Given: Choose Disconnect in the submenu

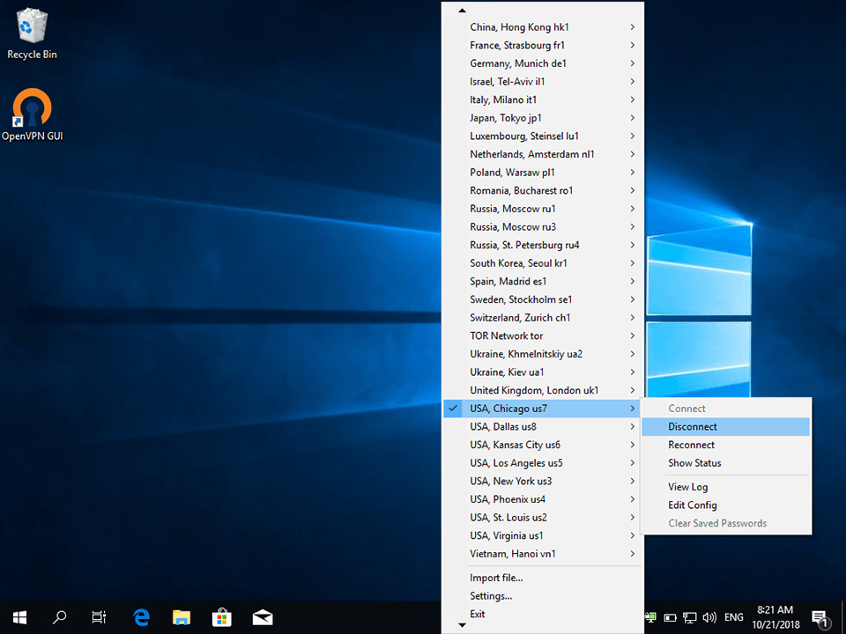Looking at the screenshot, I should 725,427.
